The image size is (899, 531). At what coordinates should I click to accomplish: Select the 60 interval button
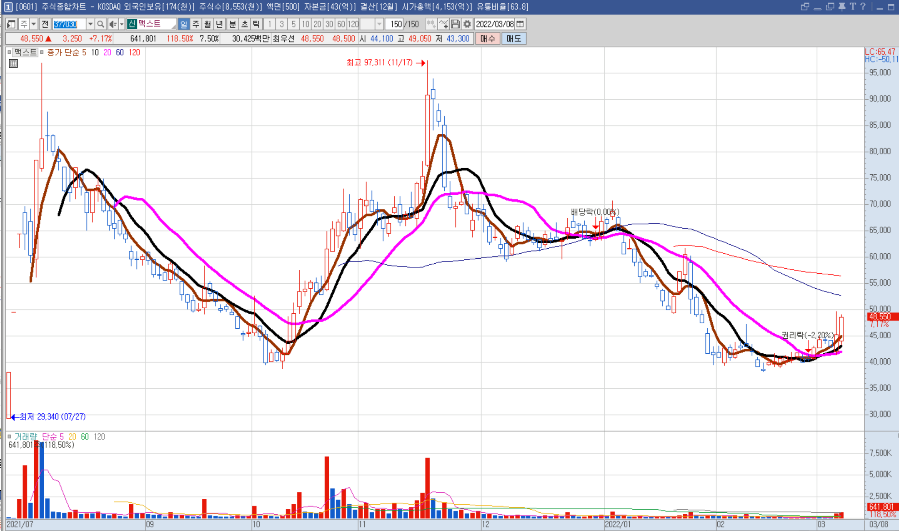click(x=341, y=24)
